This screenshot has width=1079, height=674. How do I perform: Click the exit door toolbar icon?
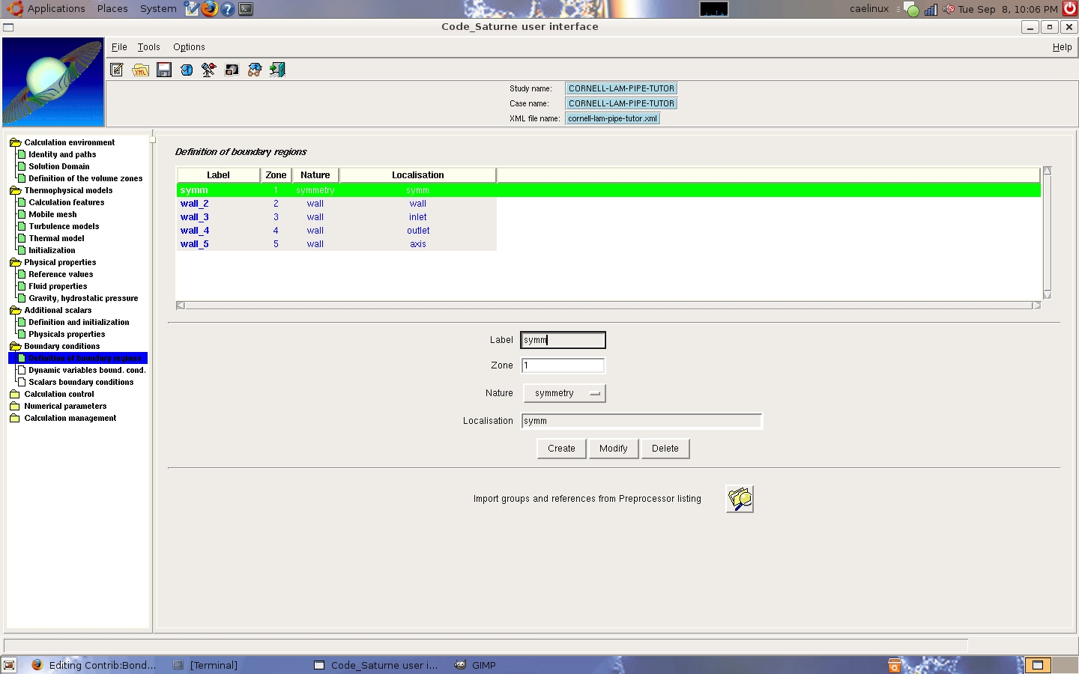pyautogui.click(x=277, y=70)
